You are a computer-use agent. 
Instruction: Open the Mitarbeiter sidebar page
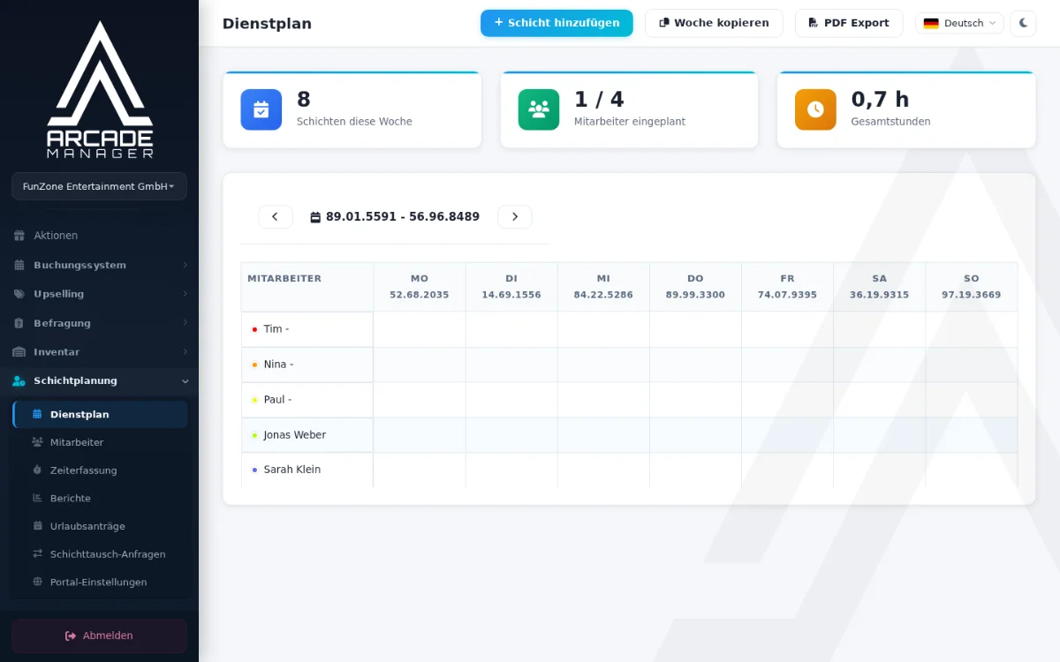point(100,442)
